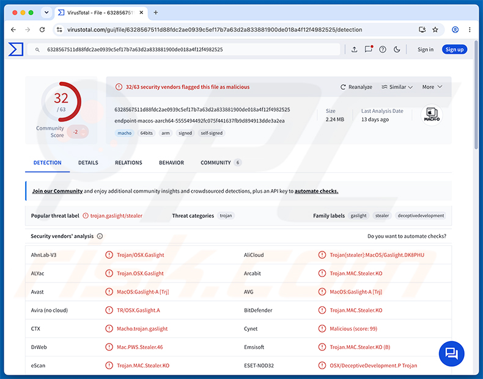The image size is (483, 379).
Task: Click the VirusTotal logo icon
Action: pyautogui.click(x=16, y=49)
